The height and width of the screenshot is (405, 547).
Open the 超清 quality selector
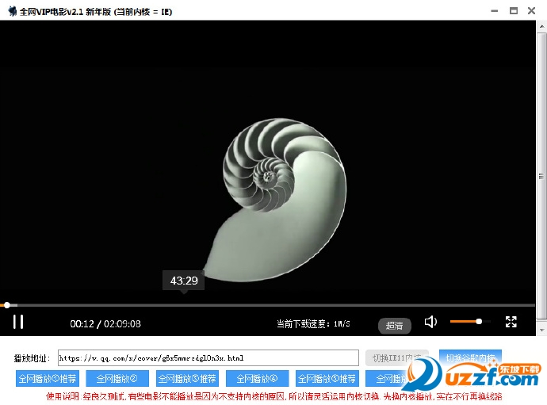(x=394, y=325)
